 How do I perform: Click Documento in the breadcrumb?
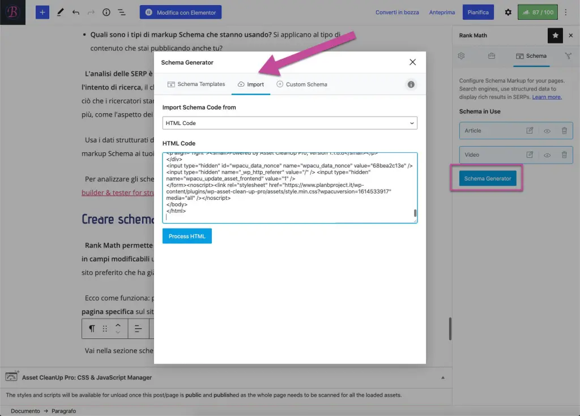click(25, 411)
